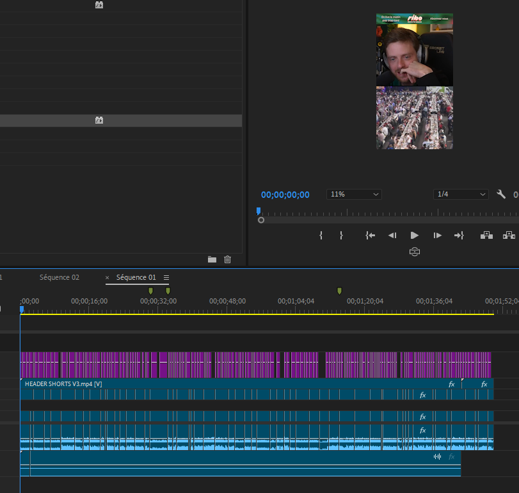Go to In point button
The image size is (519, 493).
(x=370, y=236)
